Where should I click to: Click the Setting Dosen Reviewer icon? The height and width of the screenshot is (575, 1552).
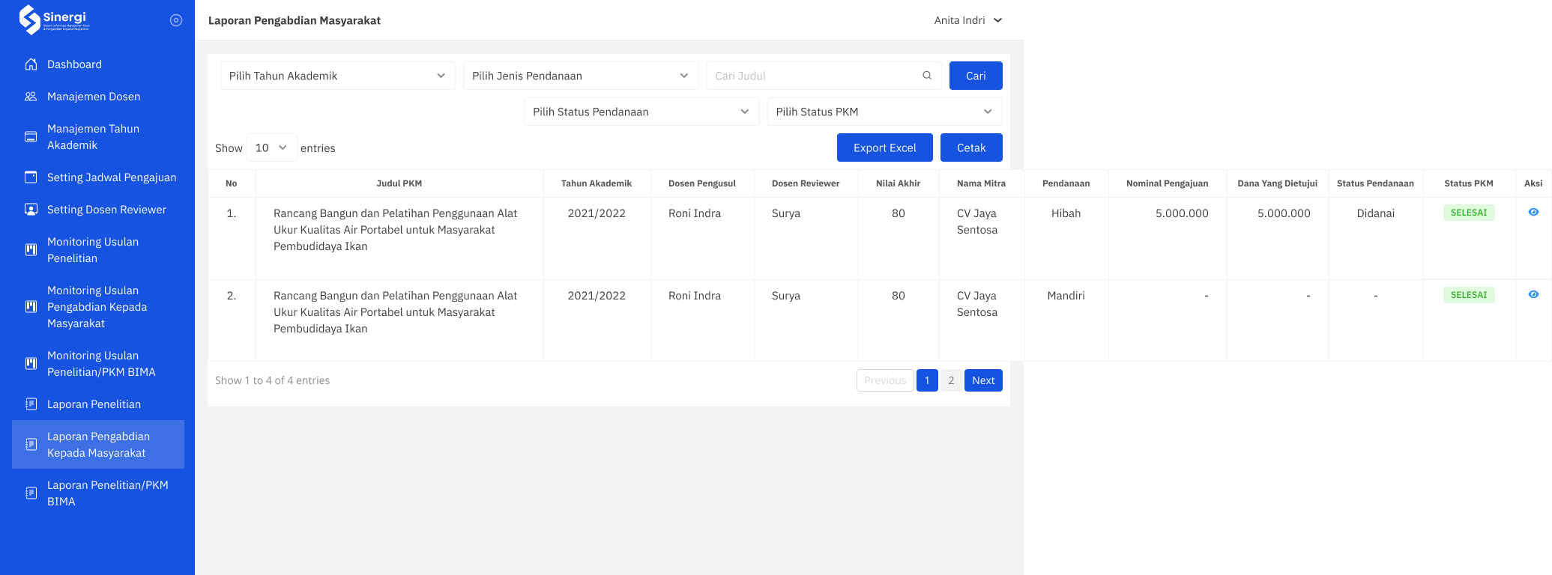pyautogui.click(x=31, y=210)
